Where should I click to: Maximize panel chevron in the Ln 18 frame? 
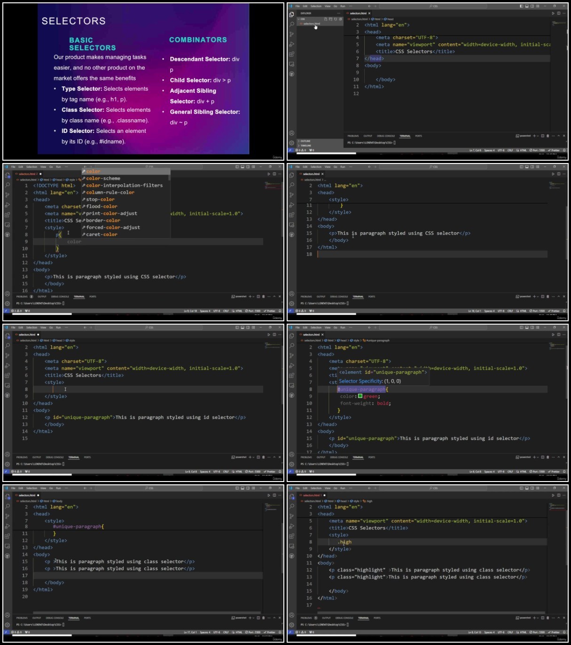[x=559, y=296]
